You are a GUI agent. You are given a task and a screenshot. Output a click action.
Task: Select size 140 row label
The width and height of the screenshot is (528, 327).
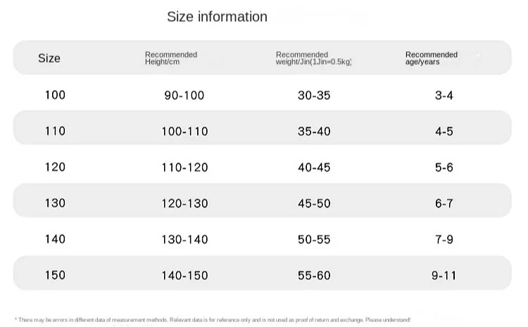pyautogui.click(x=55, y=239)
